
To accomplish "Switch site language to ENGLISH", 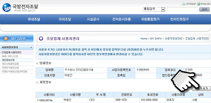I will (206, 4).
